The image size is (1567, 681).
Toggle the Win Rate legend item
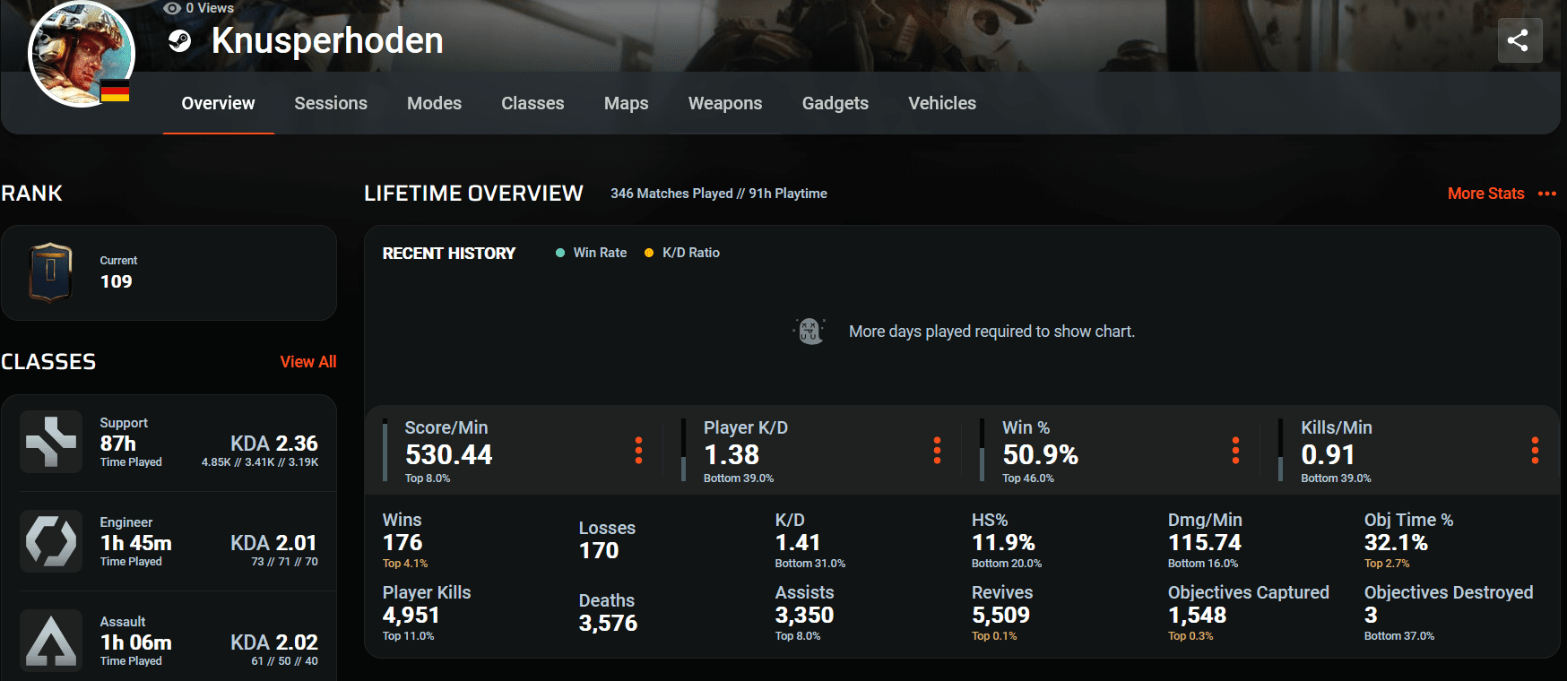(591, 253)
